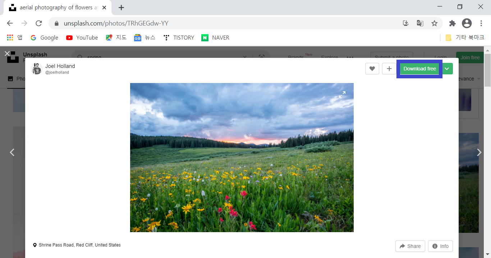Click the location pin icon
491x258 pixels.
35,245
